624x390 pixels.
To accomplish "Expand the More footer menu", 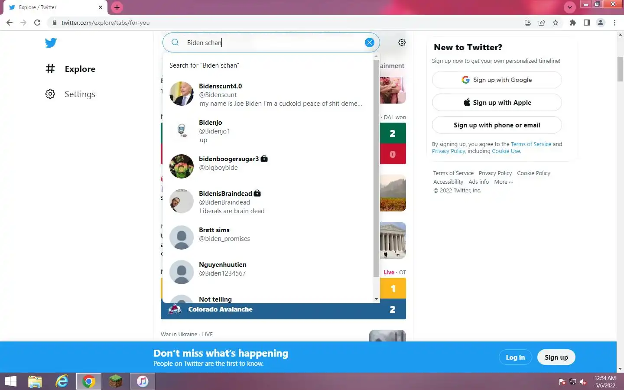I will pyautogui.click(x=504, y=182).
